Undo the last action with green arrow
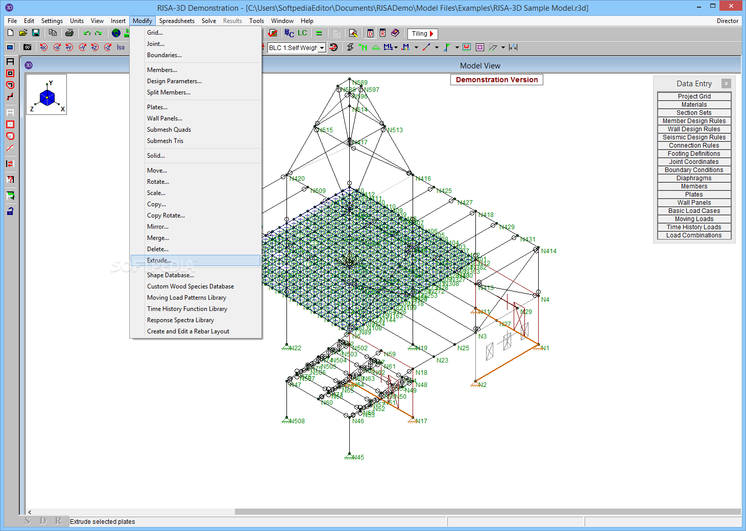The height and width of the screenshot is (531, 746). [x=87, y=33]
